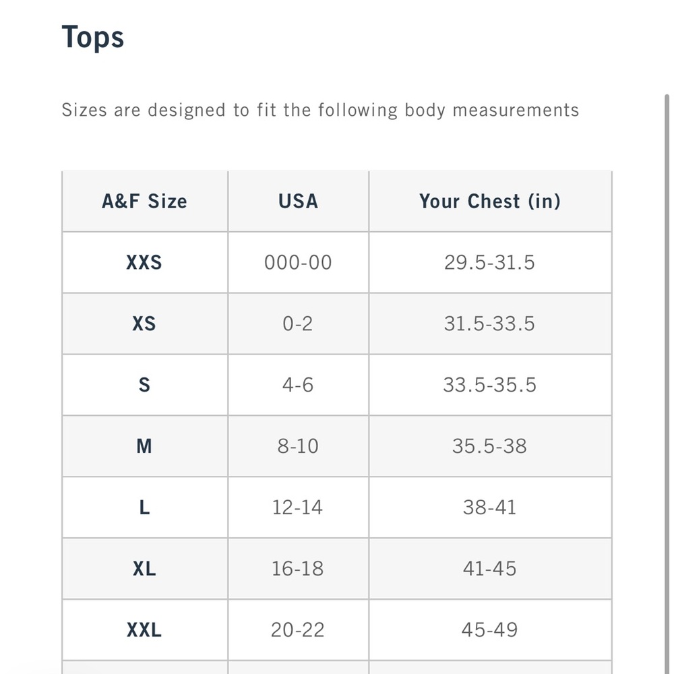
Task: Click the L size row label
Action: click(144, 508)
